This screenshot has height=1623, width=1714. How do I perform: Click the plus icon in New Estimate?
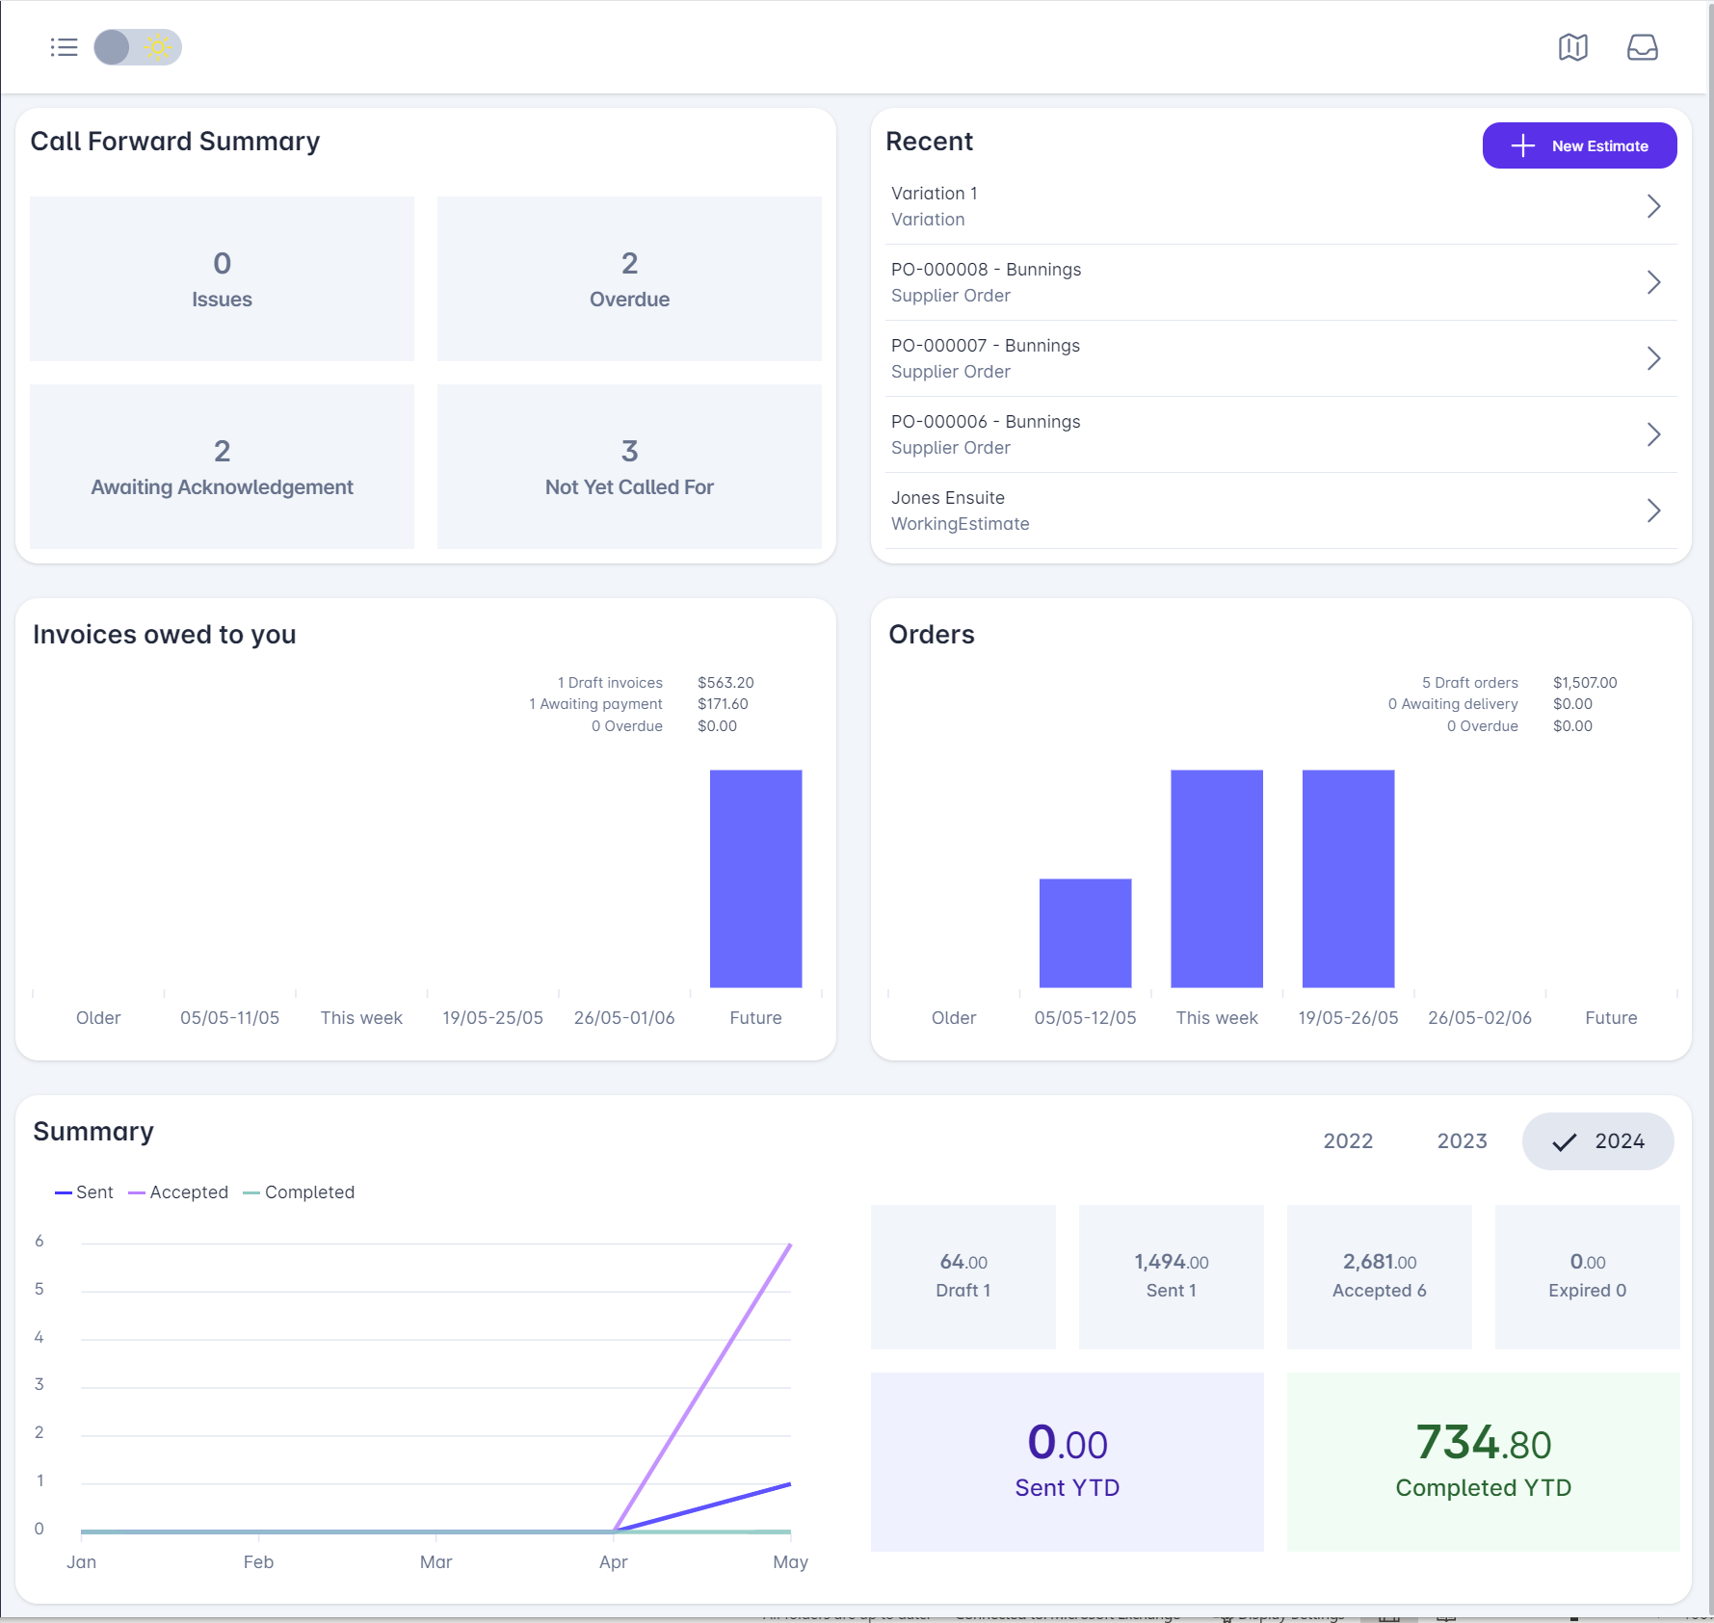(1522, 145)
